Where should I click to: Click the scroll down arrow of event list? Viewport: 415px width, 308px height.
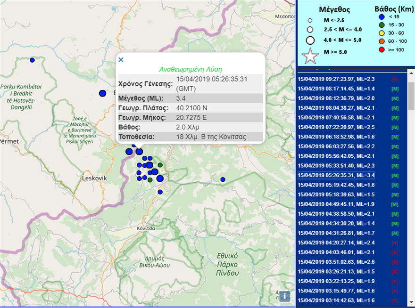click(x=411, y=304)
